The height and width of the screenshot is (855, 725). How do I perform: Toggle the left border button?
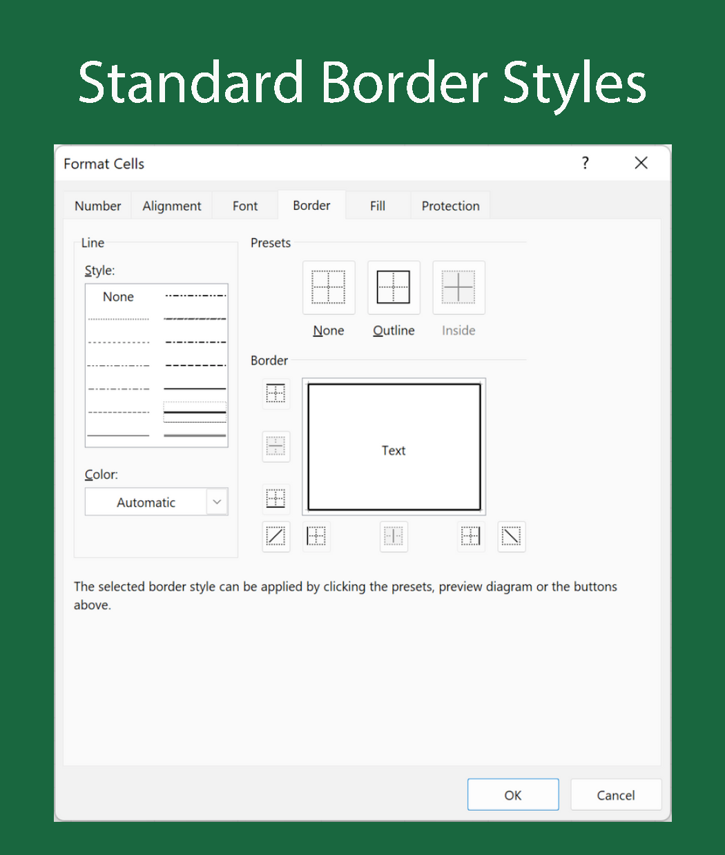[316, 536]
